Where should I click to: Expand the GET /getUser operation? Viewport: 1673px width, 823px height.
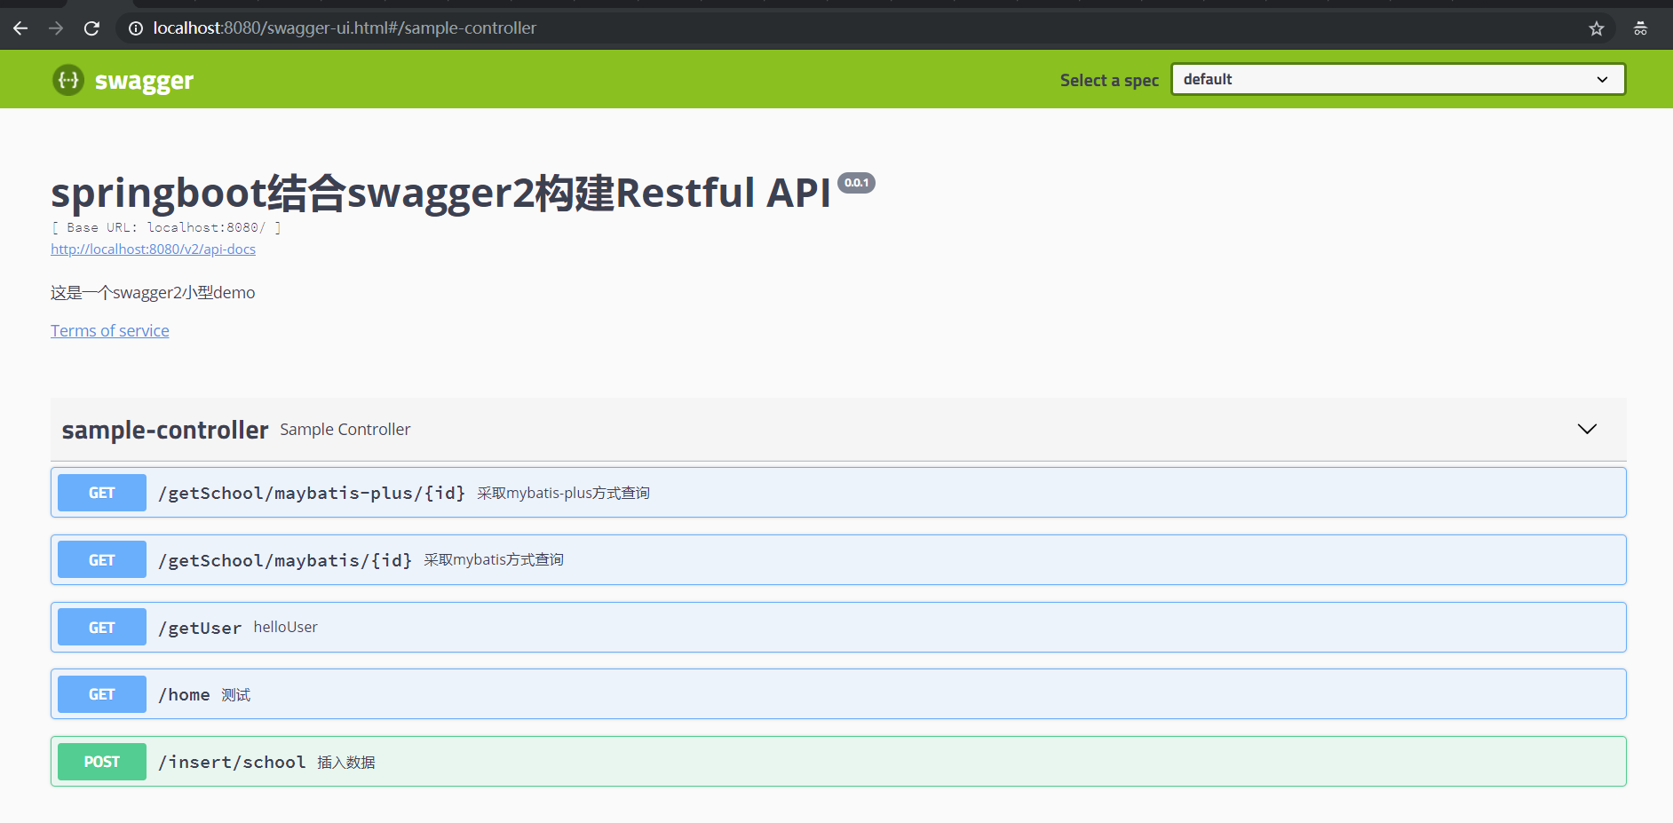pyautogui.click(x=838, y=628)
